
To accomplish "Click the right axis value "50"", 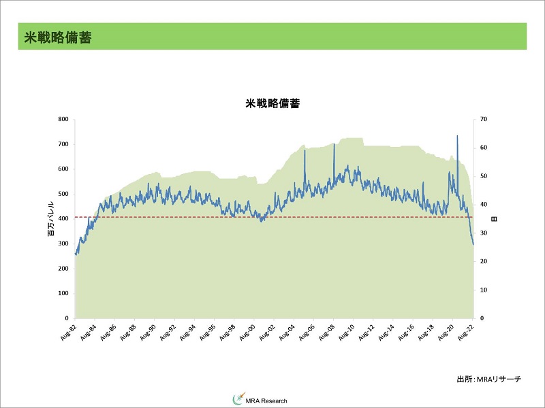I will tap(484, 176).
